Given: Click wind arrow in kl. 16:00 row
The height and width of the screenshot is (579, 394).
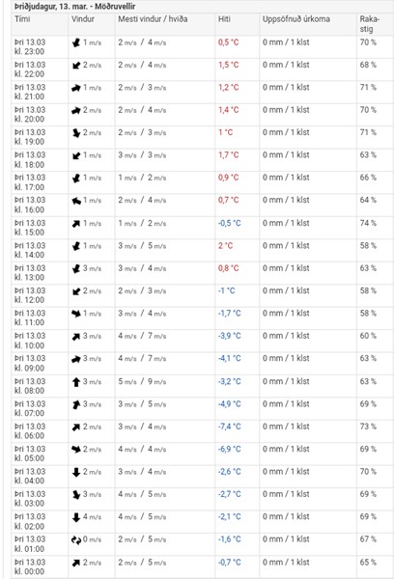Looking at the screenshot, I should pos(76,201).
